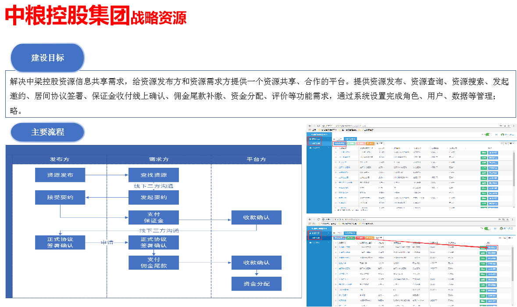Open columns dropdown in lower screenshot's table toolbar
The image size is (517, 307).
pos(511,238)
